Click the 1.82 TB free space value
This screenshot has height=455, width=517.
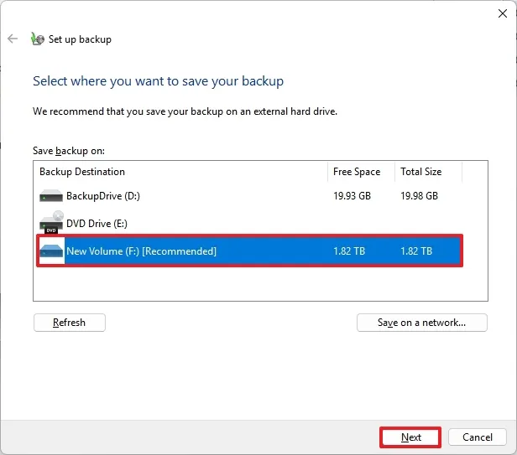tap(349, 251)
